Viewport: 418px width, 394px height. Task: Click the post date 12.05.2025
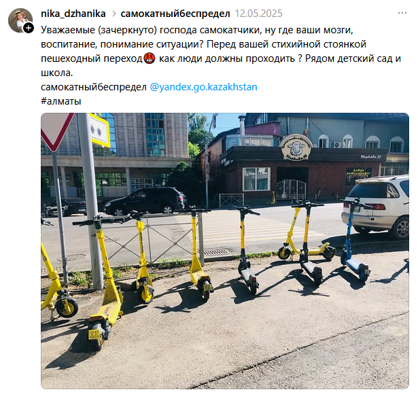[x=258, y=14]
